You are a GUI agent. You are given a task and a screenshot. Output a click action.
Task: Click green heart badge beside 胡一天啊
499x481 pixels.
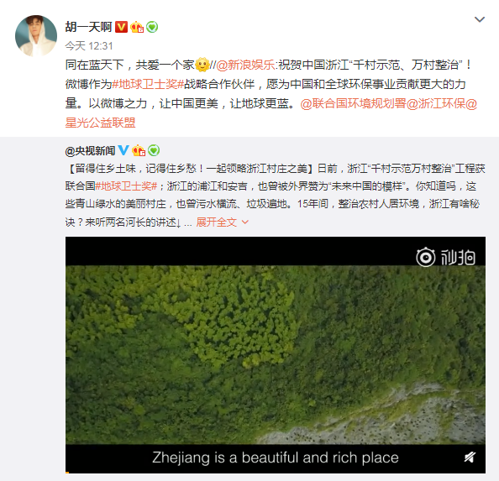coord(152,27)
